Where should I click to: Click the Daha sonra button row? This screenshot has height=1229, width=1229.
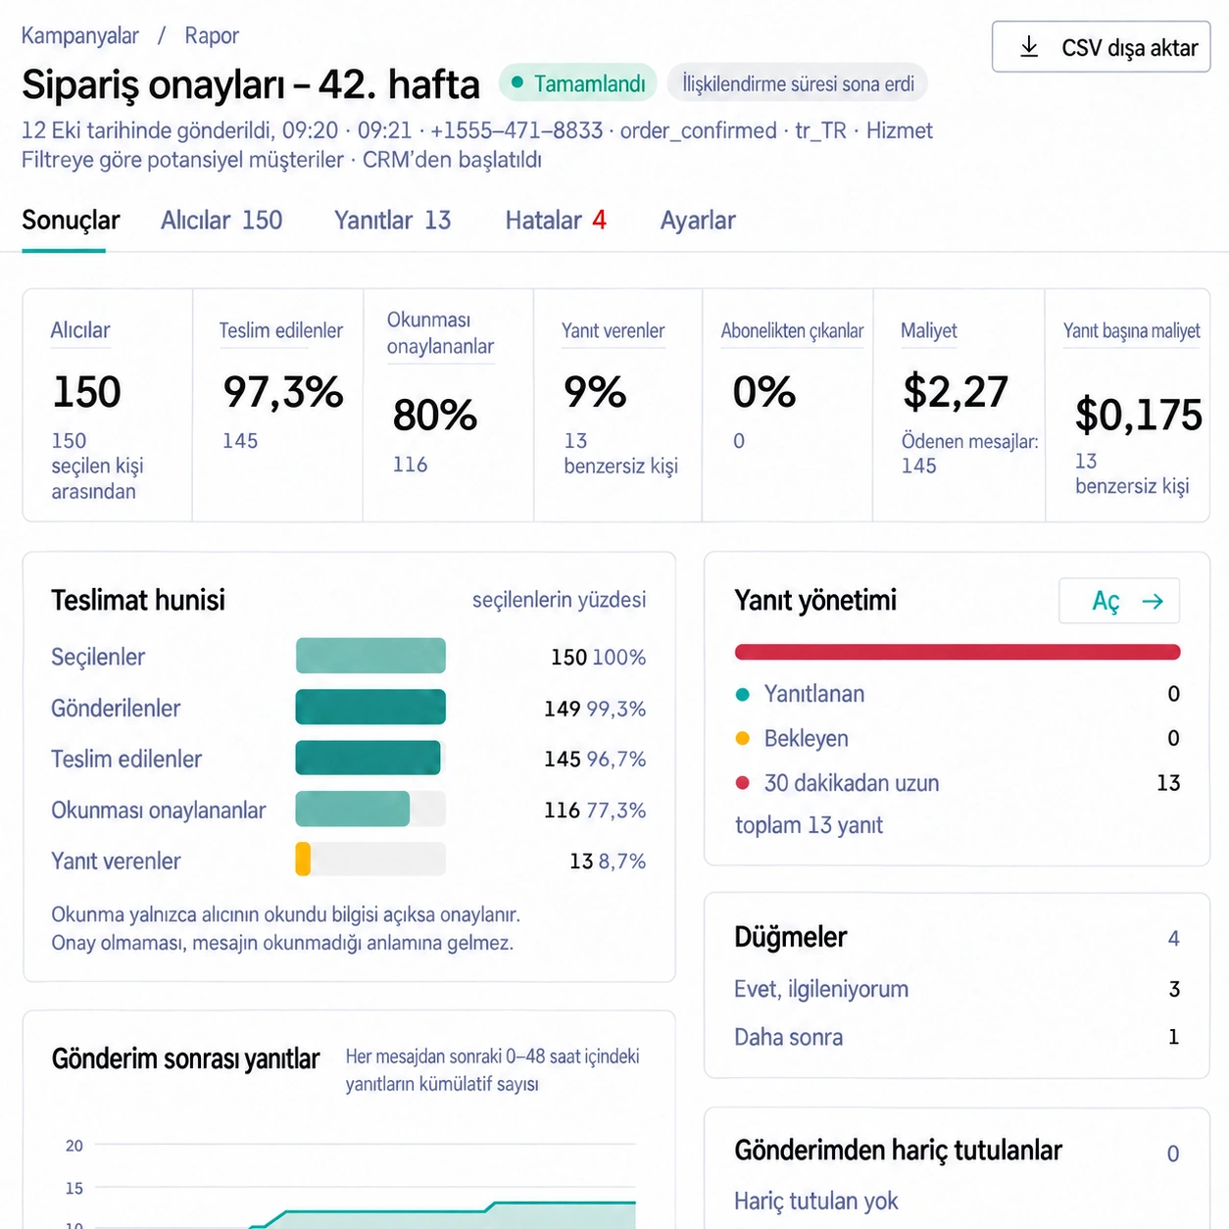(958, 1037)
